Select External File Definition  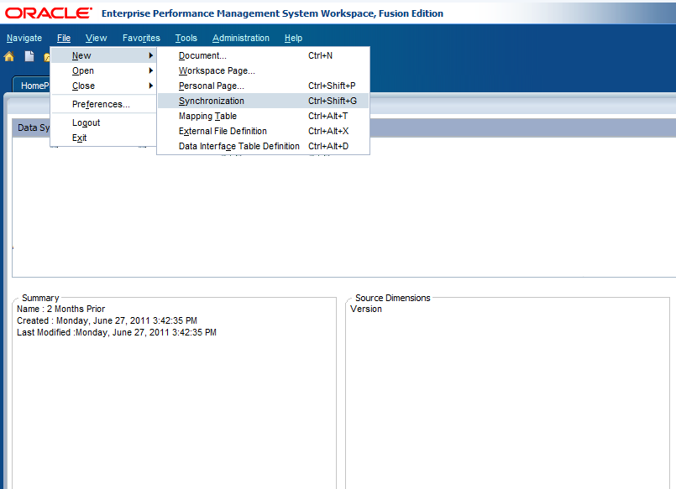click(222, 131)
